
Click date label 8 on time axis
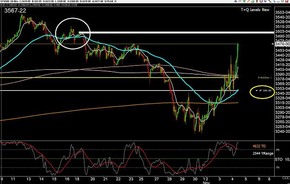pyautogui.click(x=269, y=179)
